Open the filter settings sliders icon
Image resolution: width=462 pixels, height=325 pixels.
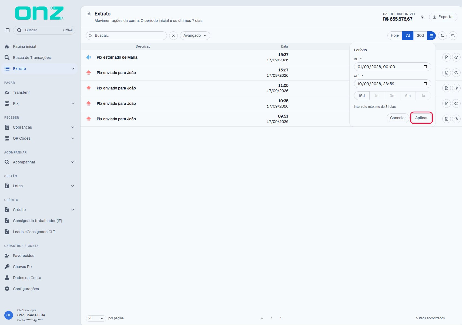coord(442,36)
